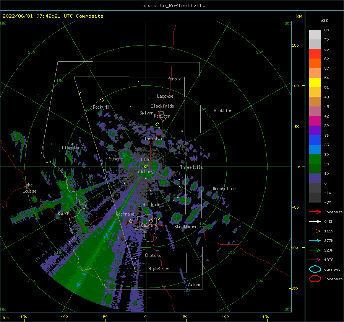Click the Composite_Reflectivity title text

tap(172, 6)
